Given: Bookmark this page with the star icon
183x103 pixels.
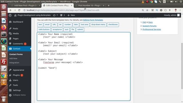Looking at the screenshot, I should pos(147,10).
